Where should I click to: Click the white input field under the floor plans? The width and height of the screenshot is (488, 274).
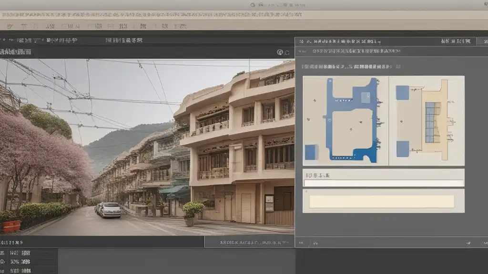coord(384,183)
